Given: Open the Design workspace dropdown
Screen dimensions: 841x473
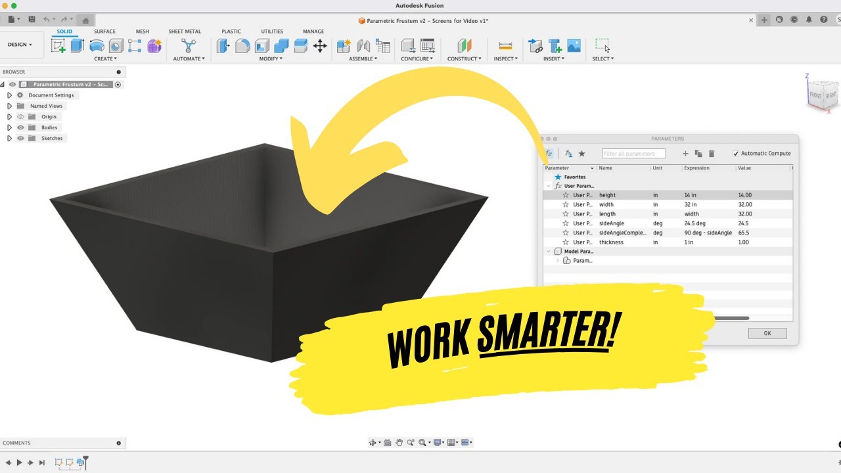Looking at the screenshot, I should point(20,45).
